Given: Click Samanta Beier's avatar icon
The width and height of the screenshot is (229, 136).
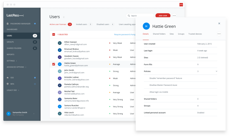Looking at the screenshot, I should (x=60, y=99).
